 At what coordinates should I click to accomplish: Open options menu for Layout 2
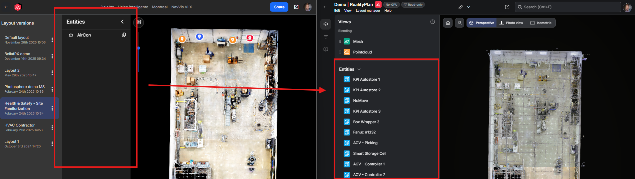[x=52, y=73]
